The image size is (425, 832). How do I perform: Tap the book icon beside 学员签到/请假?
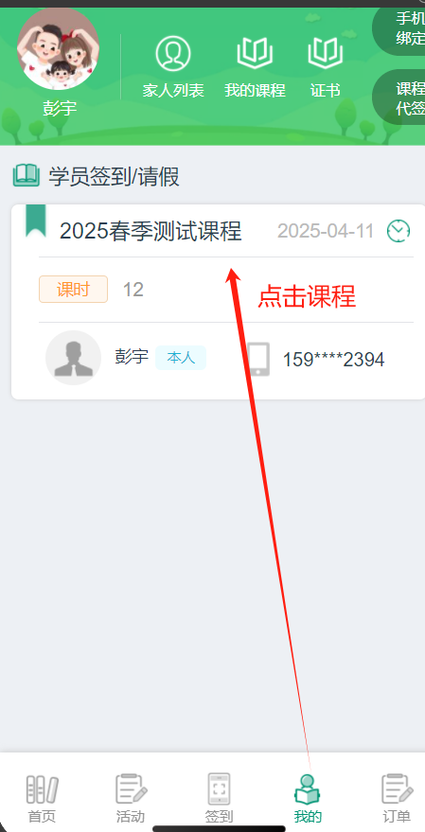coord(26,176)
